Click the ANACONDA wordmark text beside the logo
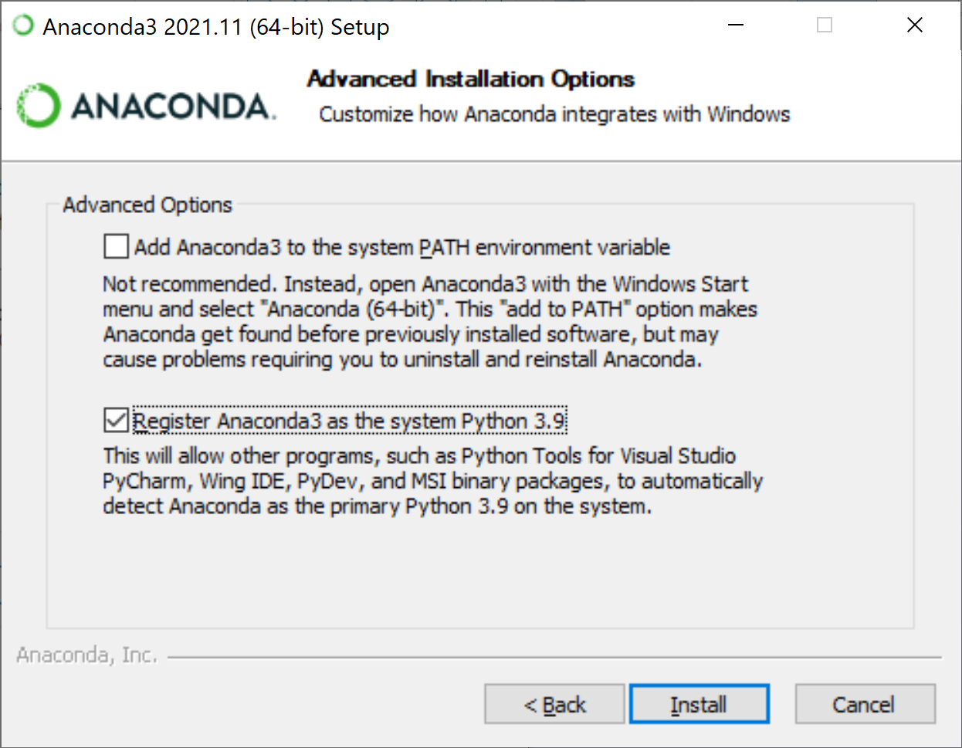 (174, 106)
